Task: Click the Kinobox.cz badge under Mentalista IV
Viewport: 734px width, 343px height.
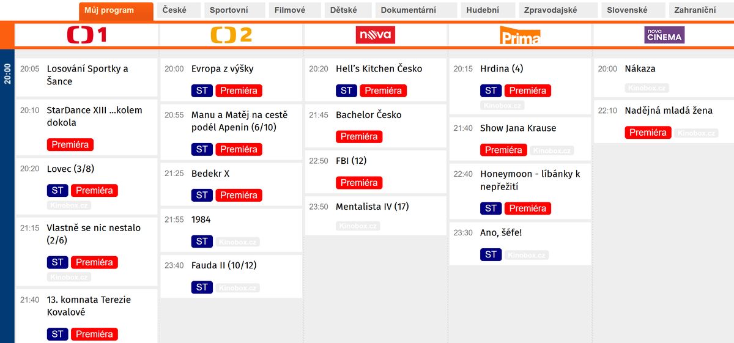Action: pos(358,226)
